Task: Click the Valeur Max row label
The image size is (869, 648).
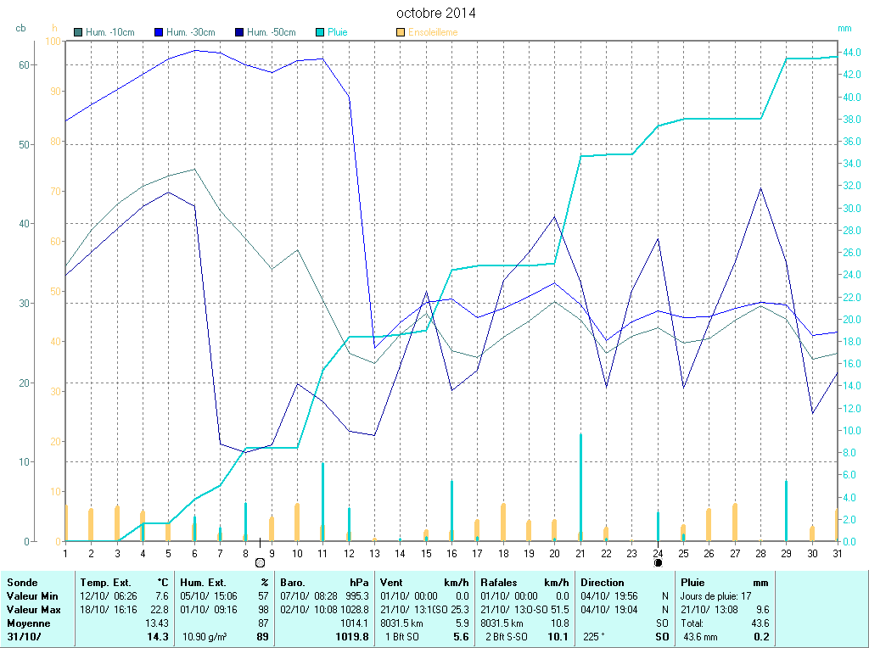Action: (x=34, y=610)
